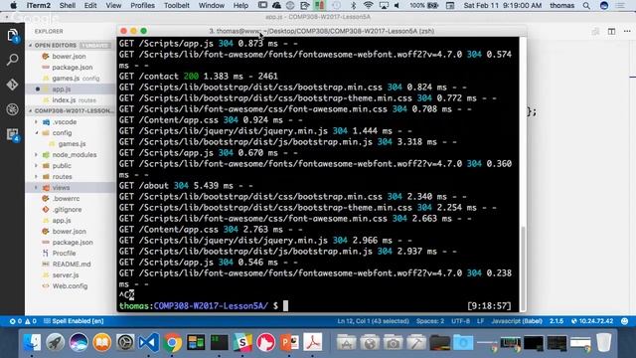636x358 pixels.
Task: Open Finder from the Dock
Action: (32, 342)
